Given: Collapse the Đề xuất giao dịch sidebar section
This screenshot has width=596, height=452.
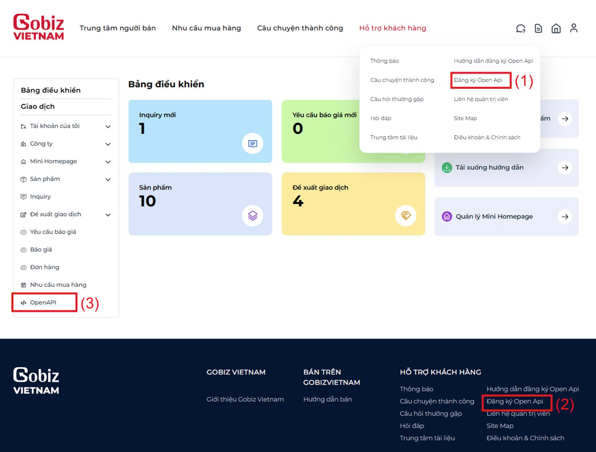Looking at the screenshot, I should (108, 215).
